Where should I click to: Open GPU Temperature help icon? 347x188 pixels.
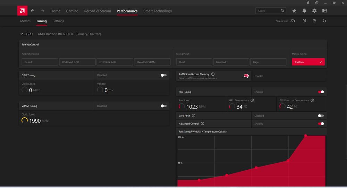tap(252, 100)
